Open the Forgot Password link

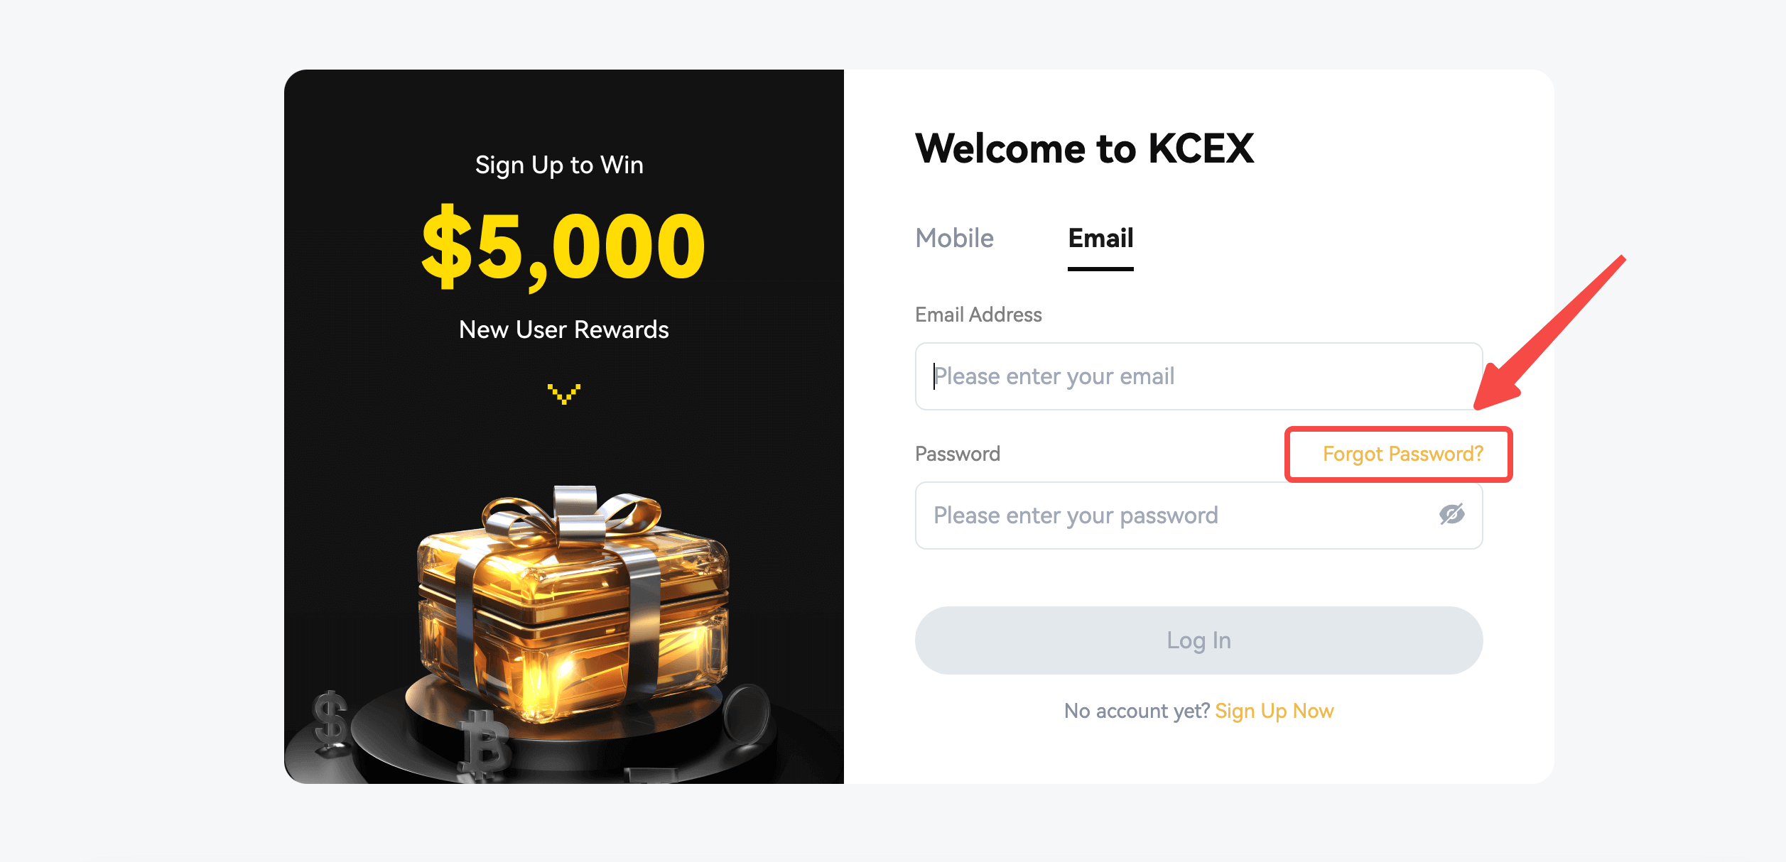(1402, 454)
